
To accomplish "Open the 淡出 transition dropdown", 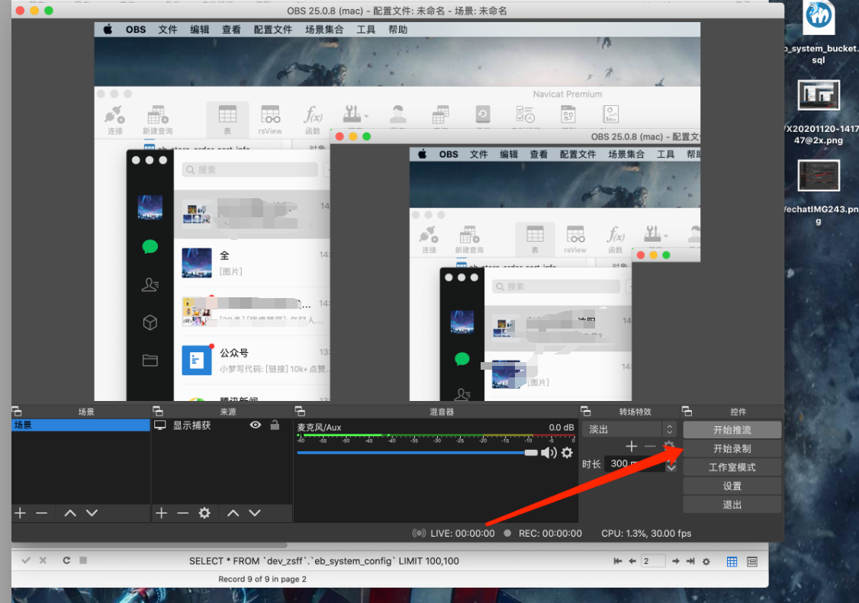I will point(629,429).
